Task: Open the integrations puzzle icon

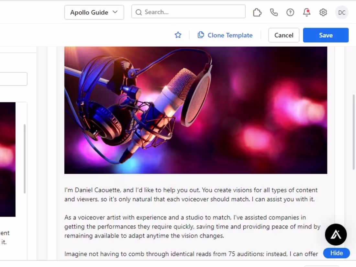Action: [257, 12]
